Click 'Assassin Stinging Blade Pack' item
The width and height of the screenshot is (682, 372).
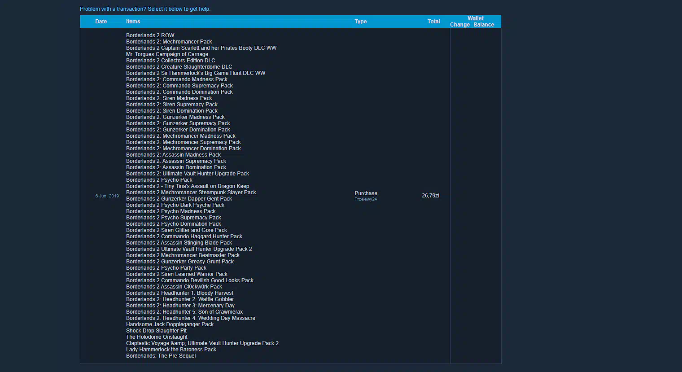[179, 243]
